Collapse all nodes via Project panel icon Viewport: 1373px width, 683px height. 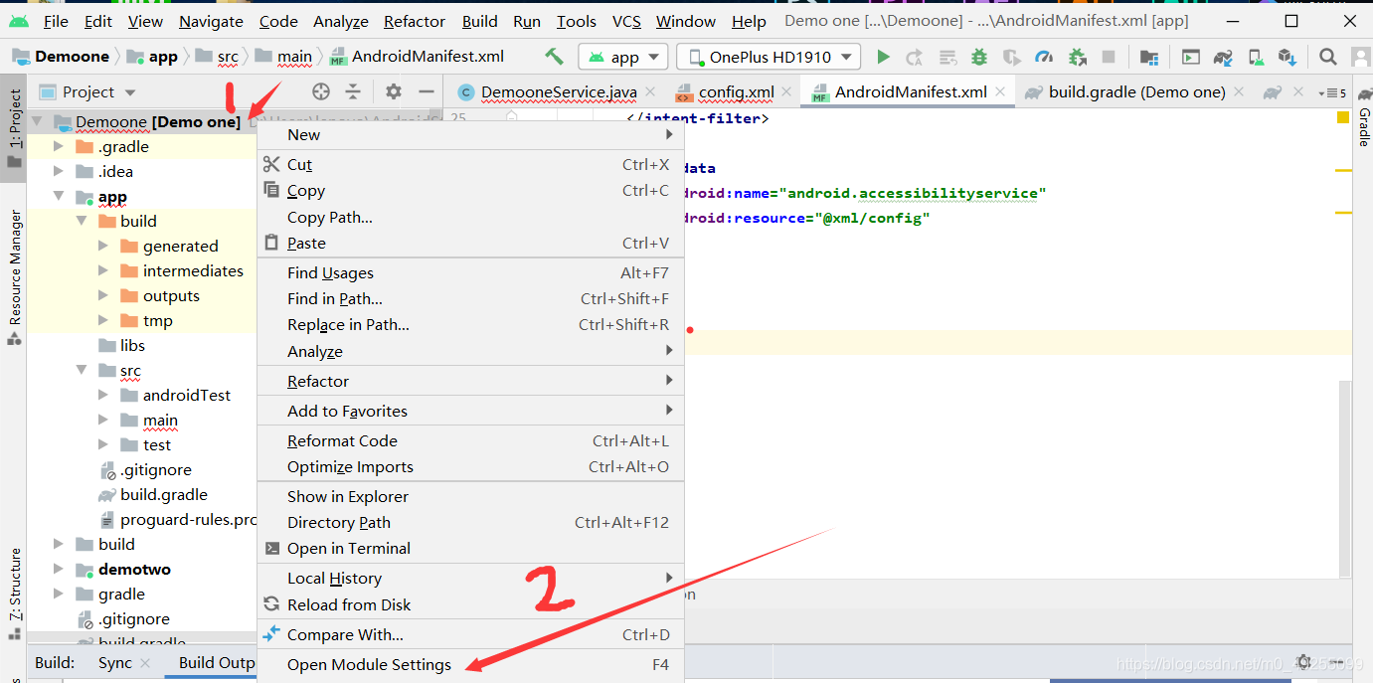pos(353,91)
